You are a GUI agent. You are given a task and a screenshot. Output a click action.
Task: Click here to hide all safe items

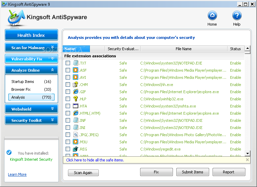pos(95,160)
